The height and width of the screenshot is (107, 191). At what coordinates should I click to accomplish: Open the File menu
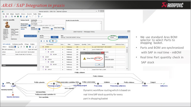coord(4,14)
